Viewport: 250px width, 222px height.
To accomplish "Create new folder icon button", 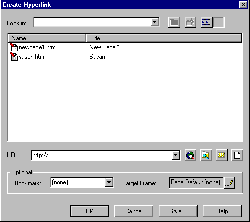I will point(190,22).
